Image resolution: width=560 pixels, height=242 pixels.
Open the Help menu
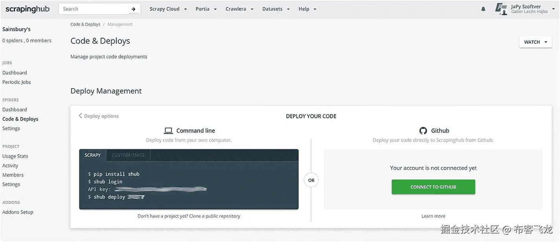tap(307, 9)
